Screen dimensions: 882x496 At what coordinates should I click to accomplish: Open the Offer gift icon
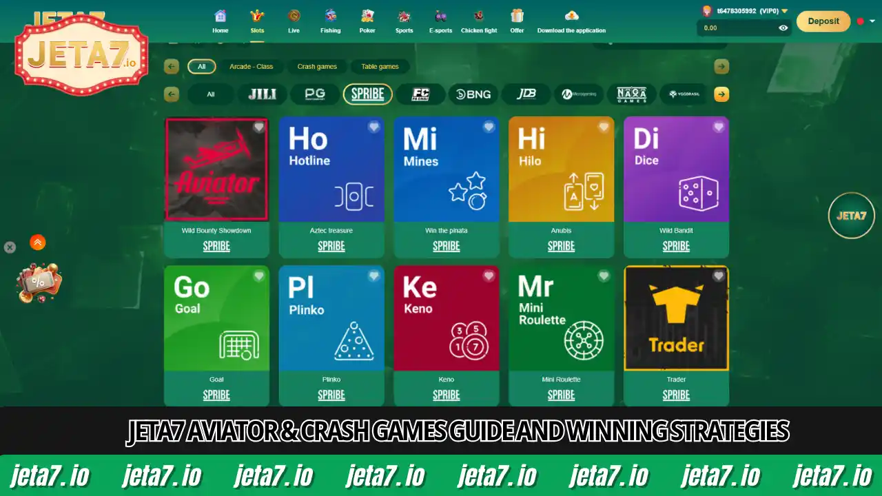point(517,16)
